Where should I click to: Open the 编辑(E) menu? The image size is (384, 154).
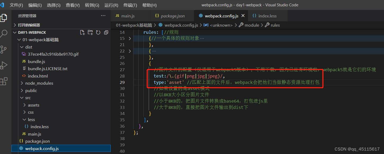(35, 5)
